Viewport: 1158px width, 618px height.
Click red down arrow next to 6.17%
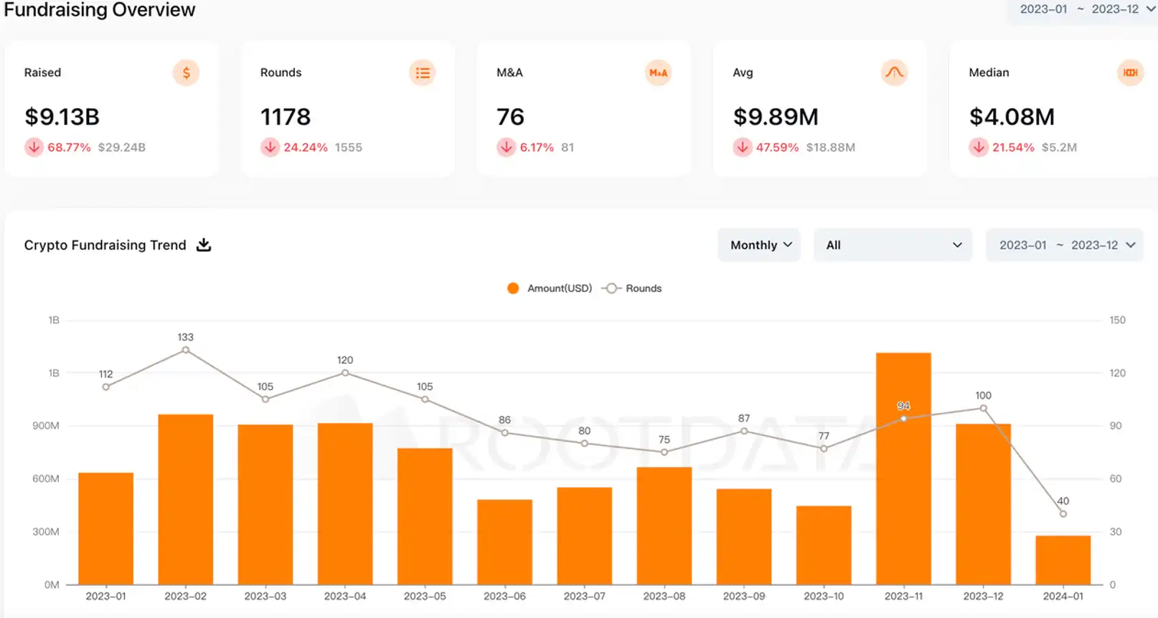click(507, 147)
